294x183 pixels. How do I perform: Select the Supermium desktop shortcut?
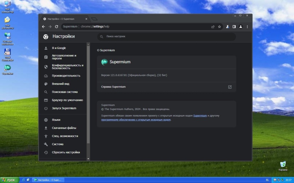point(8,70)
